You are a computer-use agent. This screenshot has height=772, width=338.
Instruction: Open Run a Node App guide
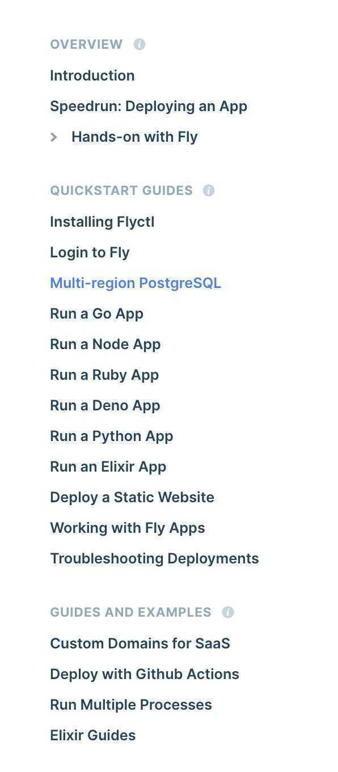coord(105,344)
